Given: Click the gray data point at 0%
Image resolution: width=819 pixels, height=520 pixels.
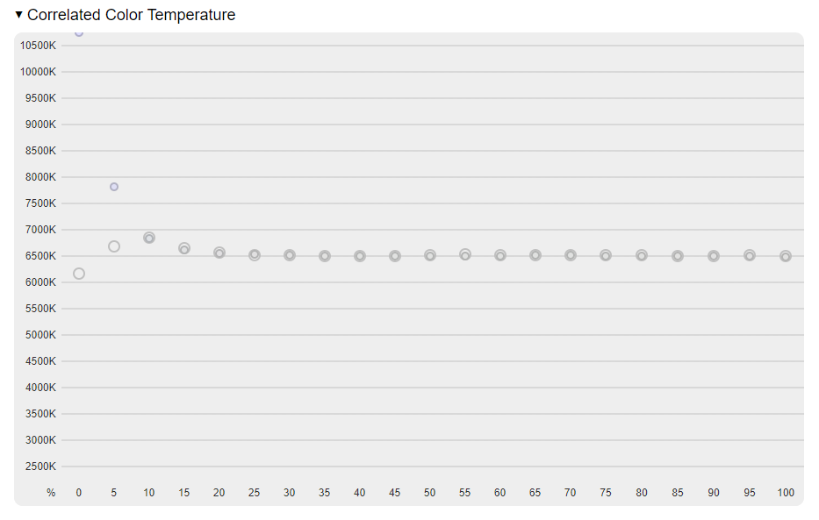Looking at the screenshot, I should (x=79, y=274).
